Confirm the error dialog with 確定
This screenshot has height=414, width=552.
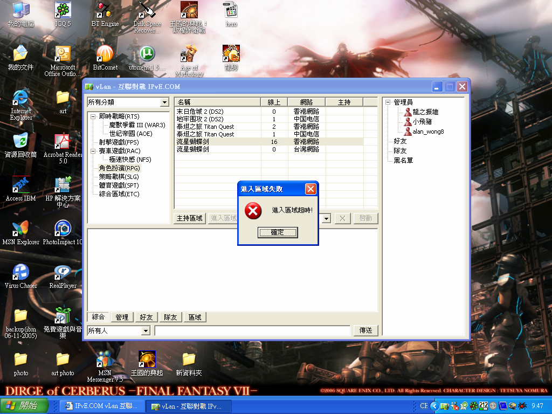tap(278, 232)
